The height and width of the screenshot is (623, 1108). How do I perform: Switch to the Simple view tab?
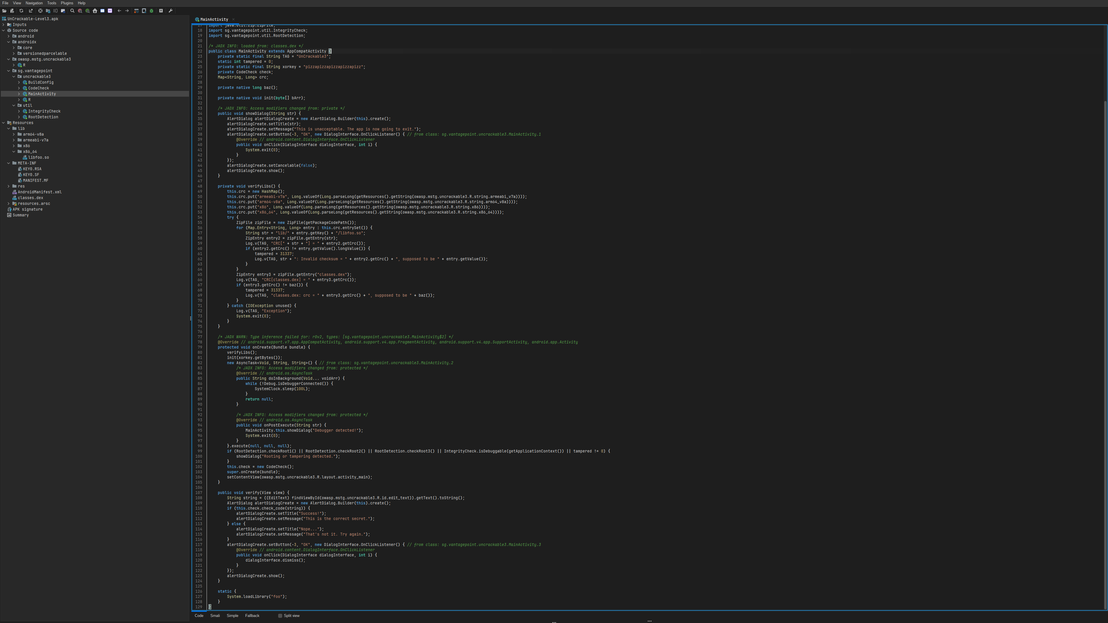(232, 616)
